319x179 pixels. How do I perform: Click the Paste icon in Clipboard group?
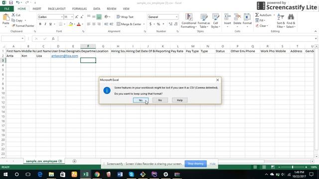click(5, 17)
